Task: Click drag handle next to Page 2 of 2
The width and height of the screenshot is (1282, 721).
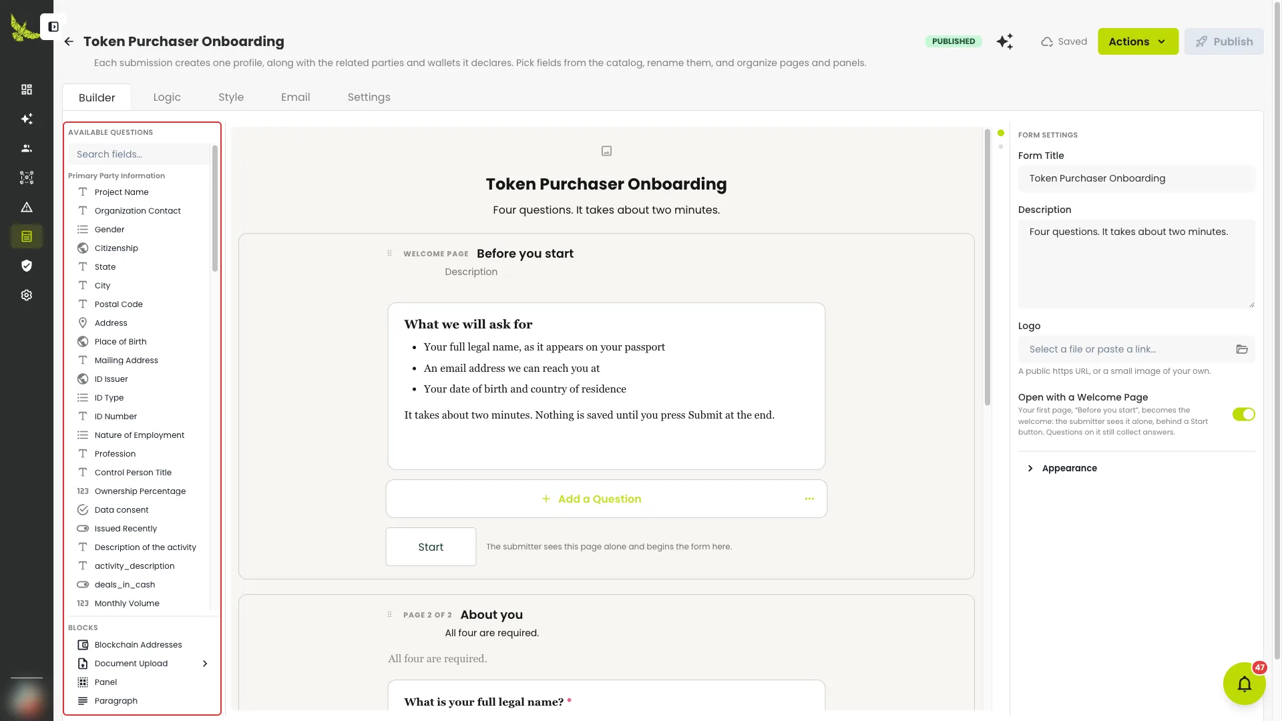Action: pyautogui.click(x=389, y=615)
